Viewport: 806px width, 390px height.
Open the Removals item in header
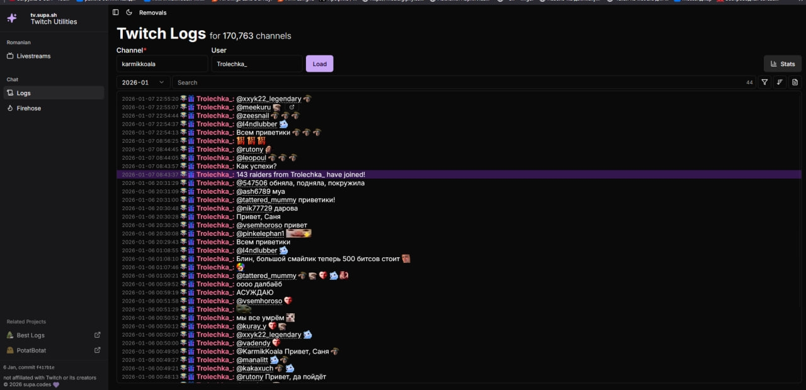[153, 13]
